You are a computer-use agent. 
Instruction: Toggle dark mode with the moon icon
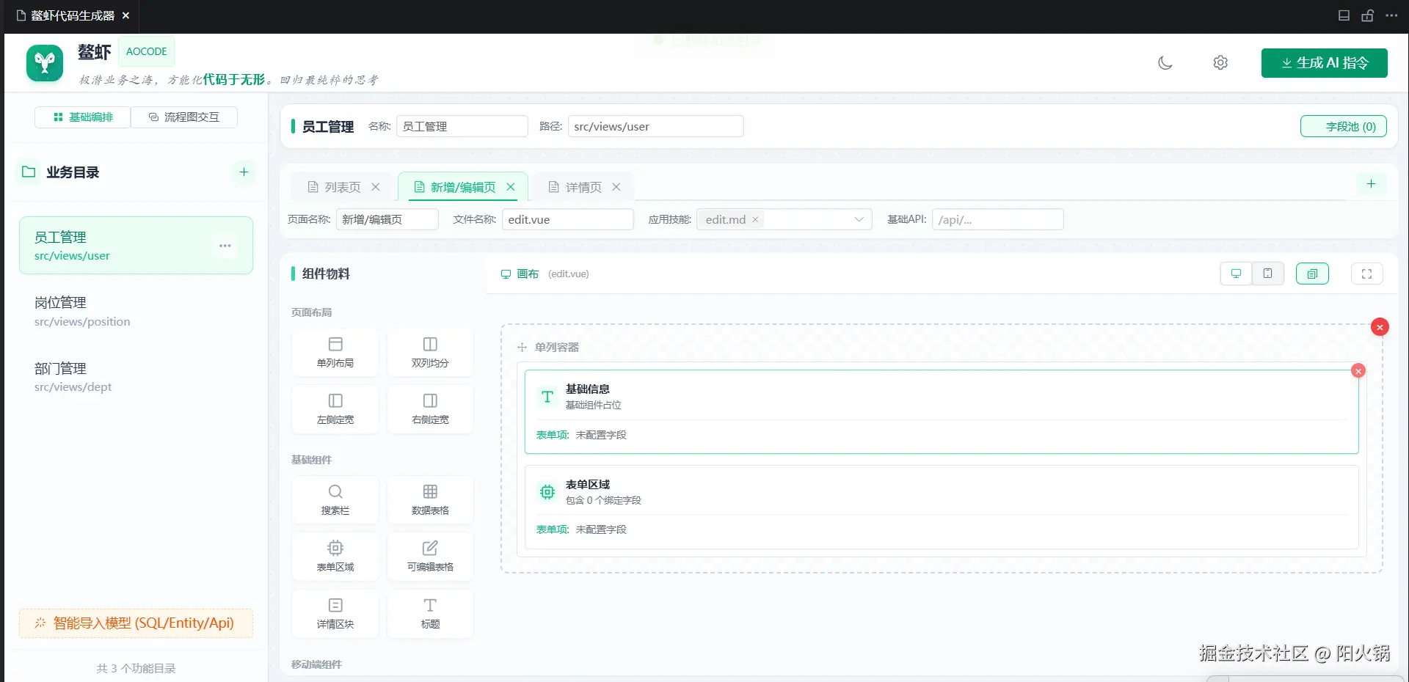click(1165, 63)
